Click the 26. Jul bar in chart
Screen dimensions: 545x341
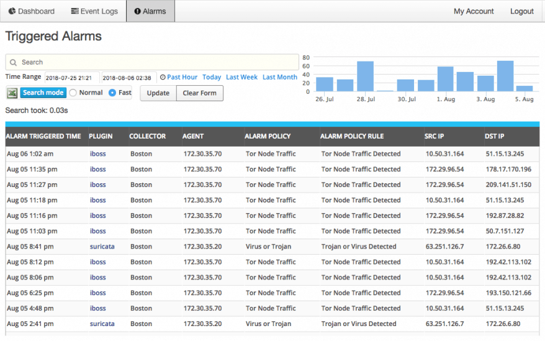click(x=325, y=84)
